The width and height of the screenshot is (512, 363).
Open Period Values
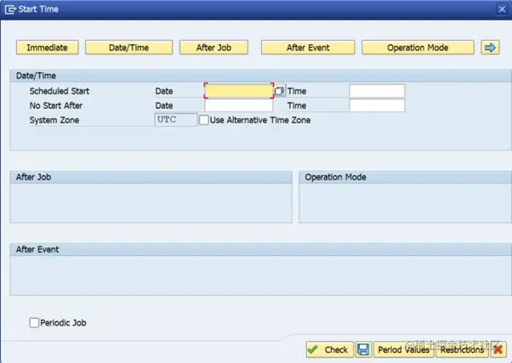pos(404,349)
